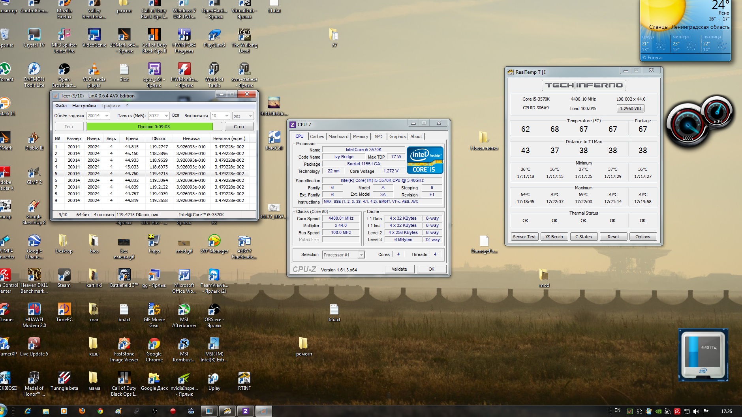Switch to the Memory tab in CPU-Z
The width and height of the screenshot is (742, 417).
360,137
